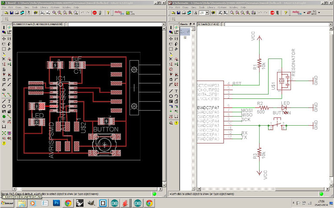Select the Move tool in the Board palette

pos(4,39)
